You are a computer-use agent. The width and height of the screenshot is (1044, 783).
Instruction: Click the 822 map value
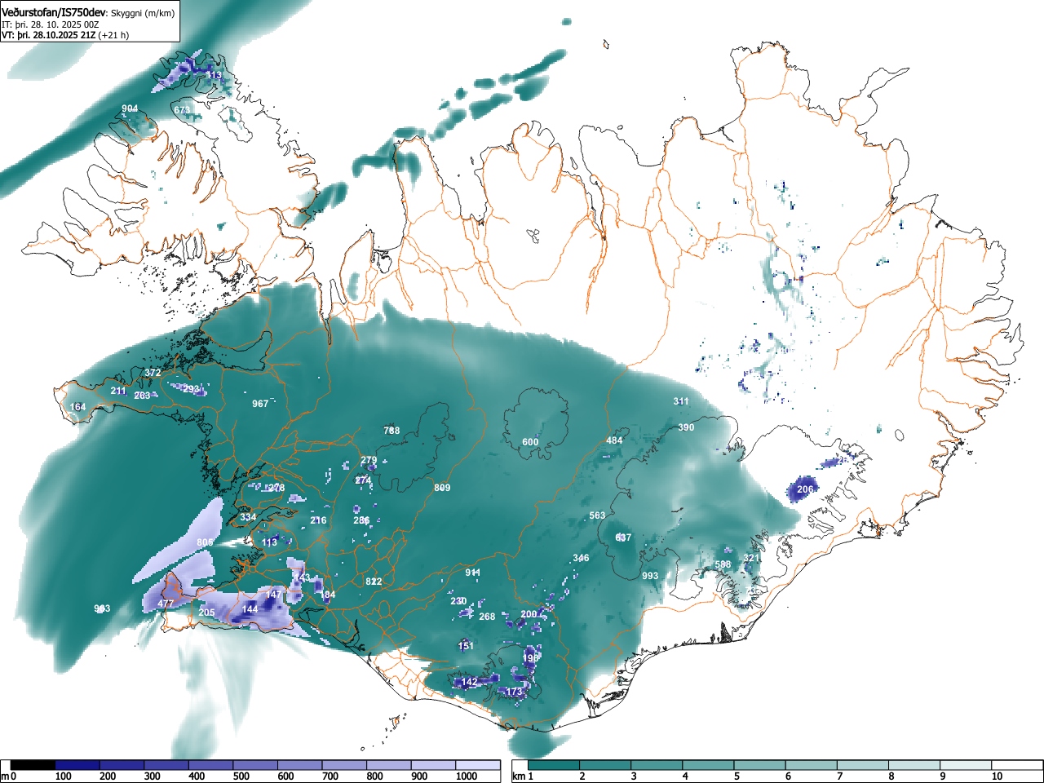(x=374, y=582)
